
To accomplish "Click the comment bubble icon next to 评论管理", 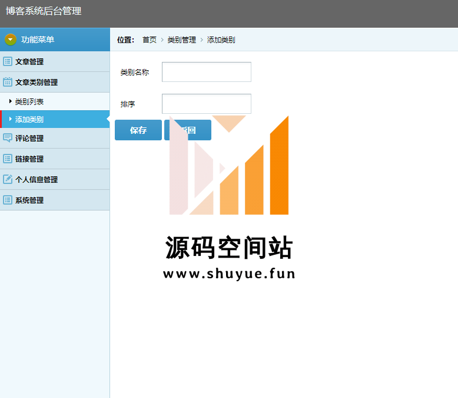I will coord(8,138).
